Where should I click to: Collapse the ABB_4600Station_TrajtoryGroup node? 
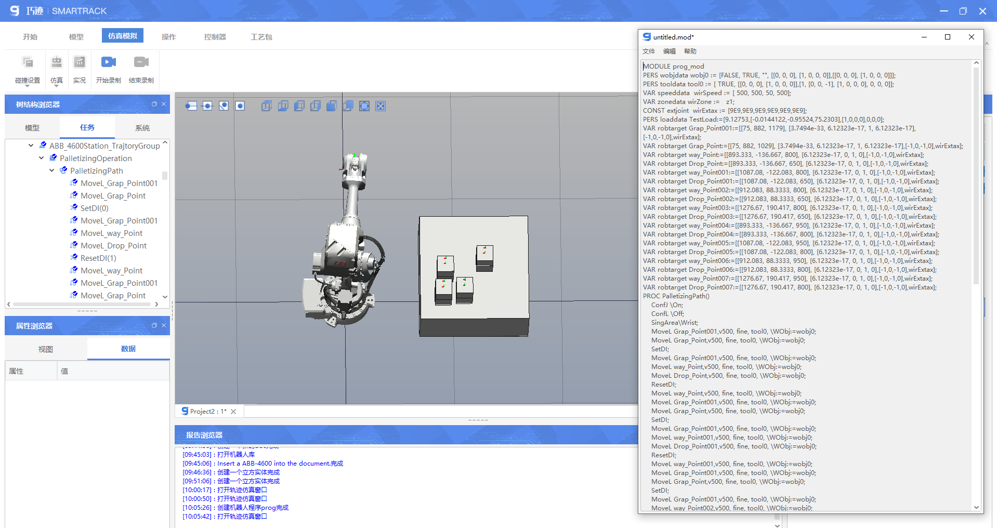click(31, 146)
